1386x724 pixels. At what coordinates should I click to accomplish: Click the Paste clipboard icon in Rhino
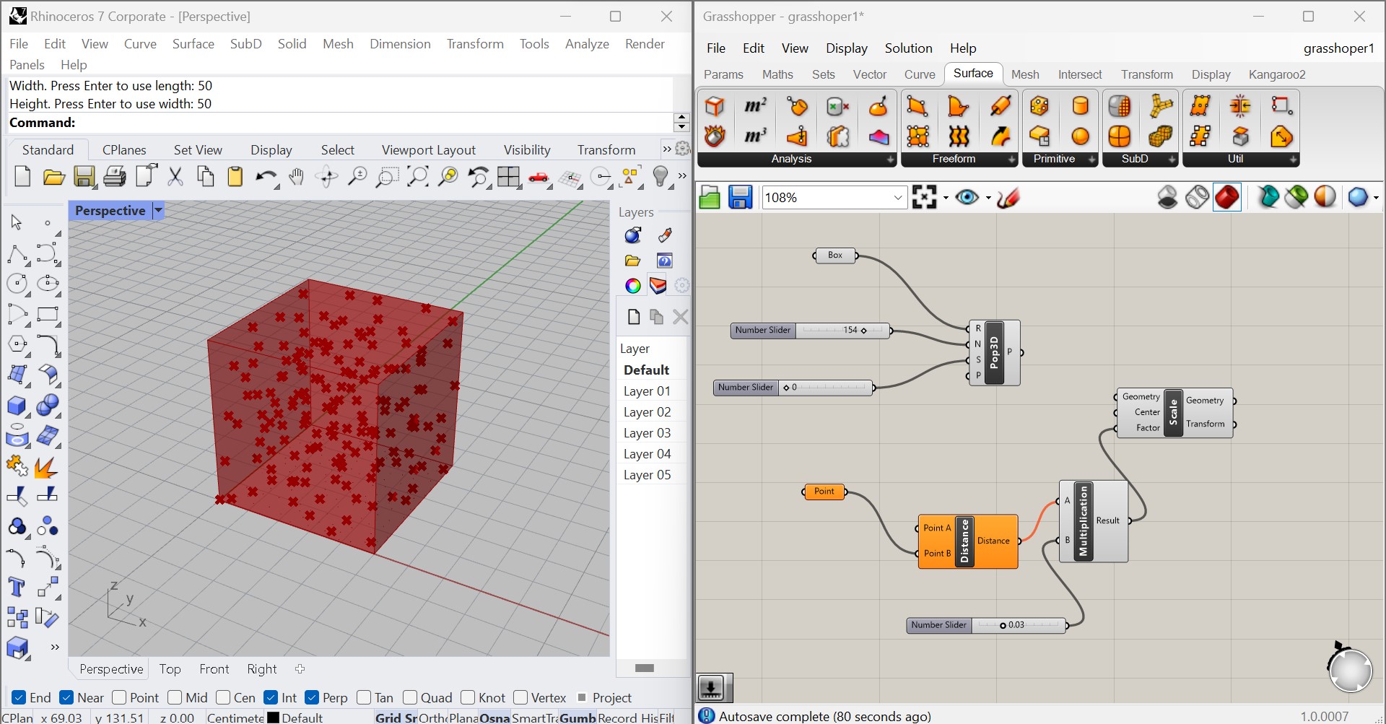tap(235, 177)
